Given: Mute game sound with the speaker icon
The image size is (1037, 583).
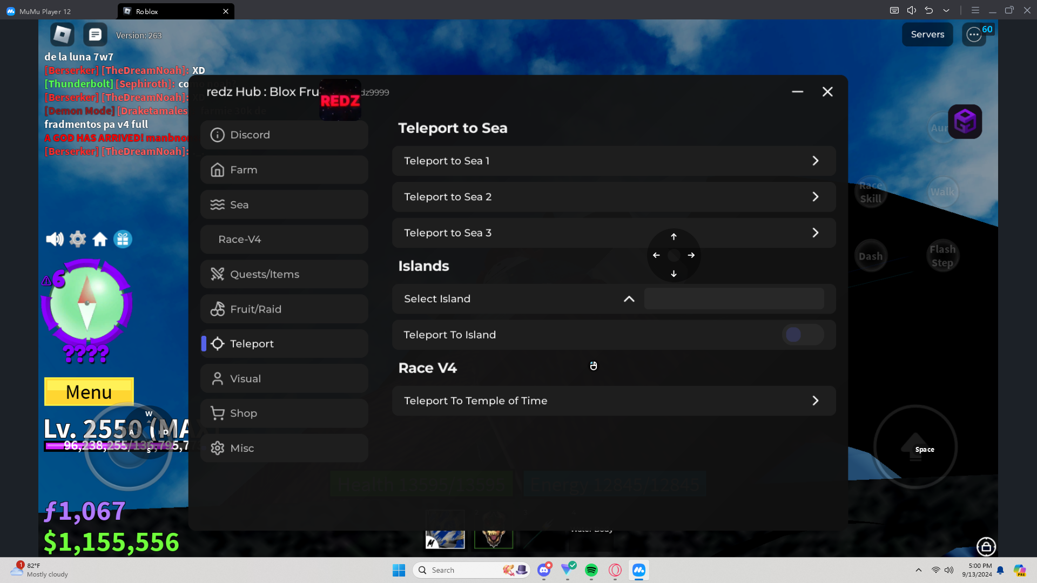Looking at the screenshot, I should [x=55, y=239].
